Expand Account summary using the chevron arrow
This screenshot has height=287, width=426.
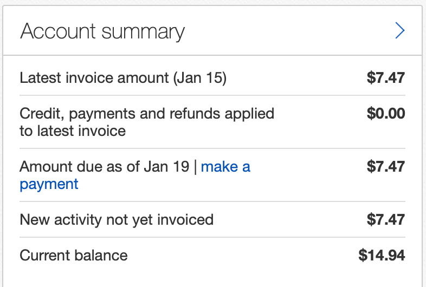[x=400, y=31]
